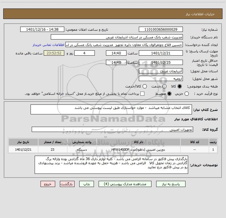Click the چاپ print button
Screen dimensions: 226x218
click(87, 184)
